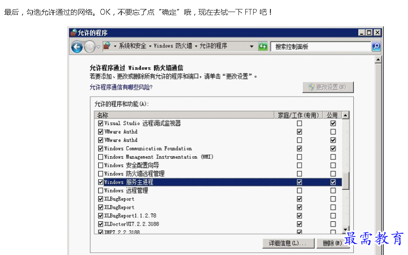Image resolution: width=408 pixels, height=255 pixels.
Task: Select Windows 防火墙 breadcrumb item
Action: (173, 46)
